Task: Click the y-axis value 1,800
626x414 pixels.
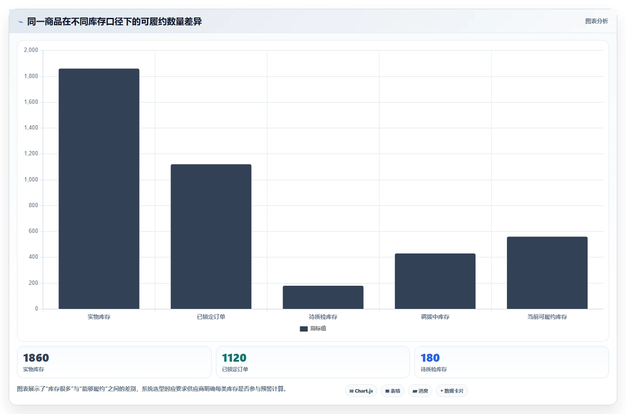Action: pyautogui.click(x=31, y=76)
